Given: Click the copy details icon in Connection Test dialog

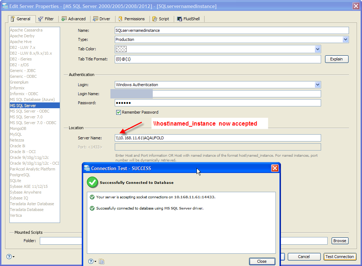Looking at the screenshot, I should point(102,261).
